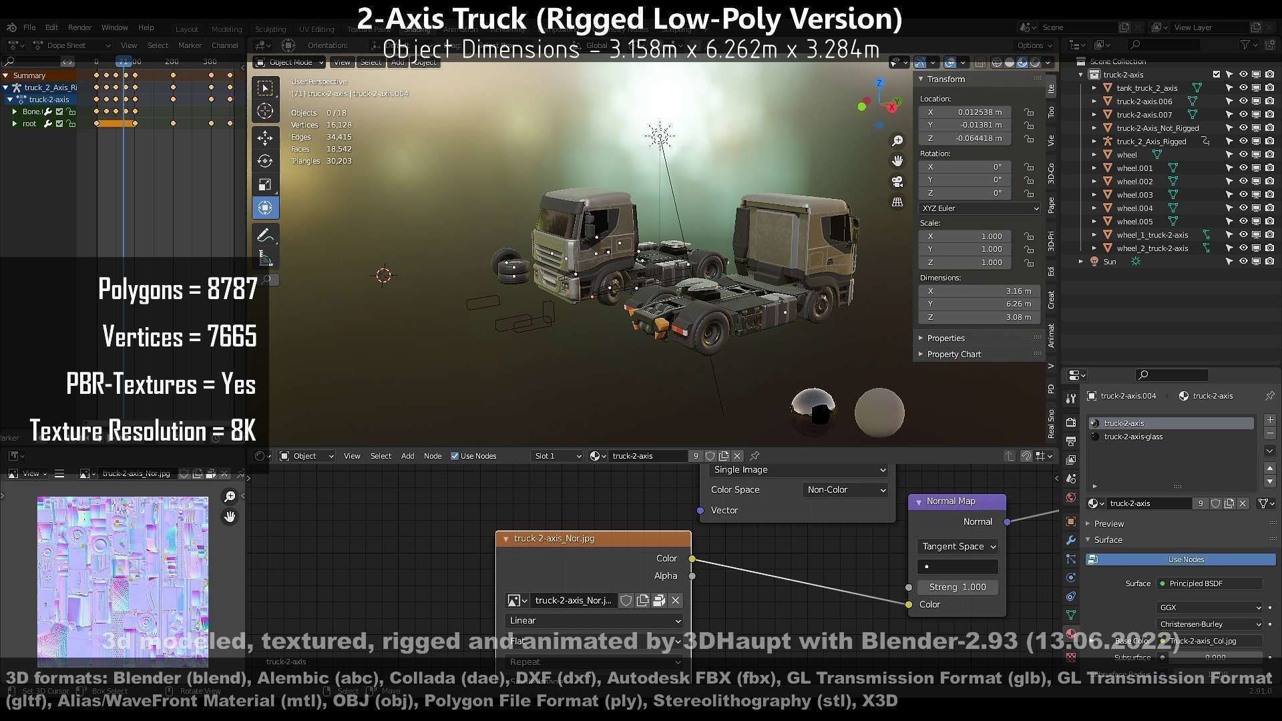Viewport: 1282px width, 721px height.
Task: Adjust the Normal Map Strength slider
Action: click(x=957, y=587)
